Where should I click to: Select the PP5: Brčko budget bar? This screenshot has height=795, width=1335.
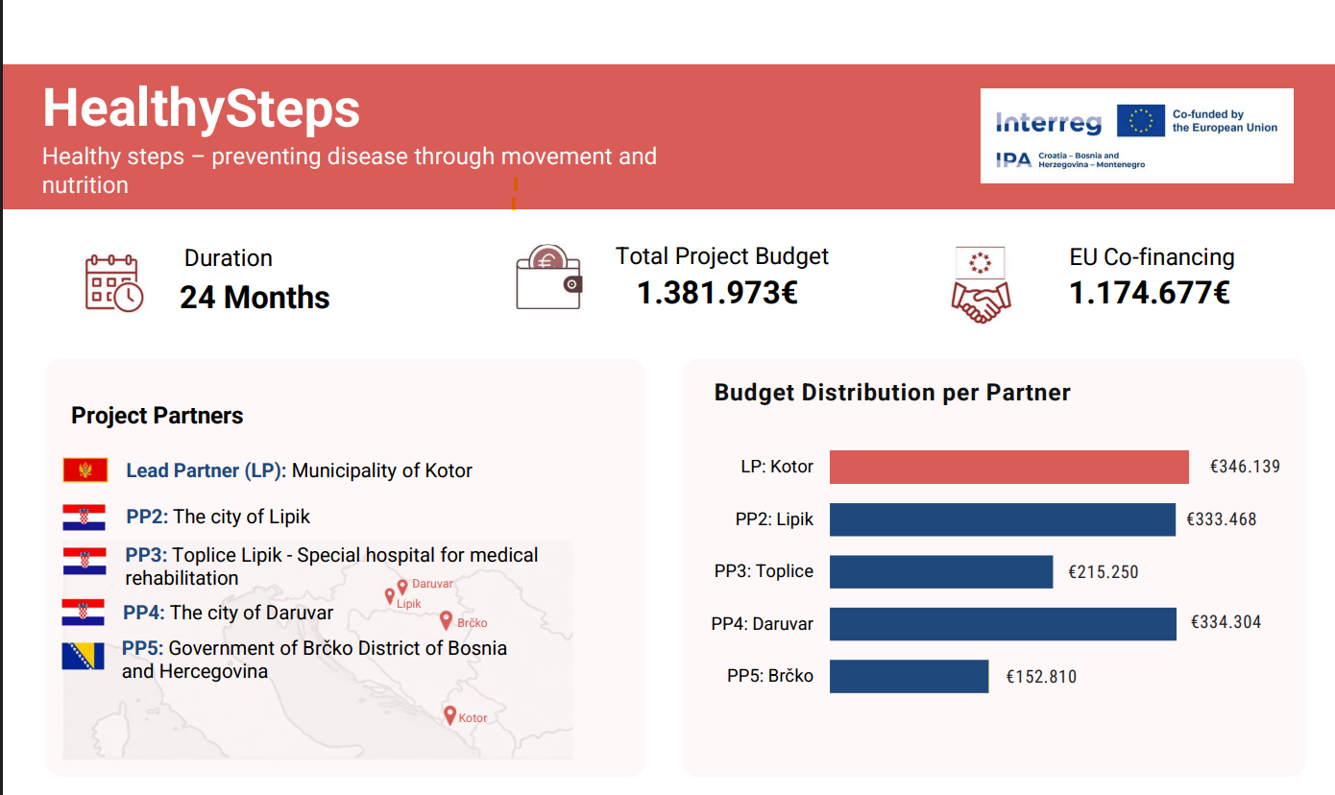pos(909,676)
